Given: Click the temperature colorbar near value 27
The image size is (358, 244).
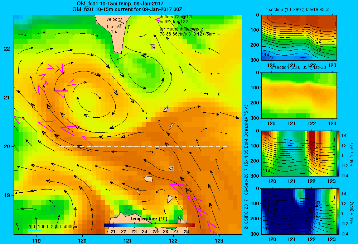Looking at the screenshot, I should pos(176,225).
